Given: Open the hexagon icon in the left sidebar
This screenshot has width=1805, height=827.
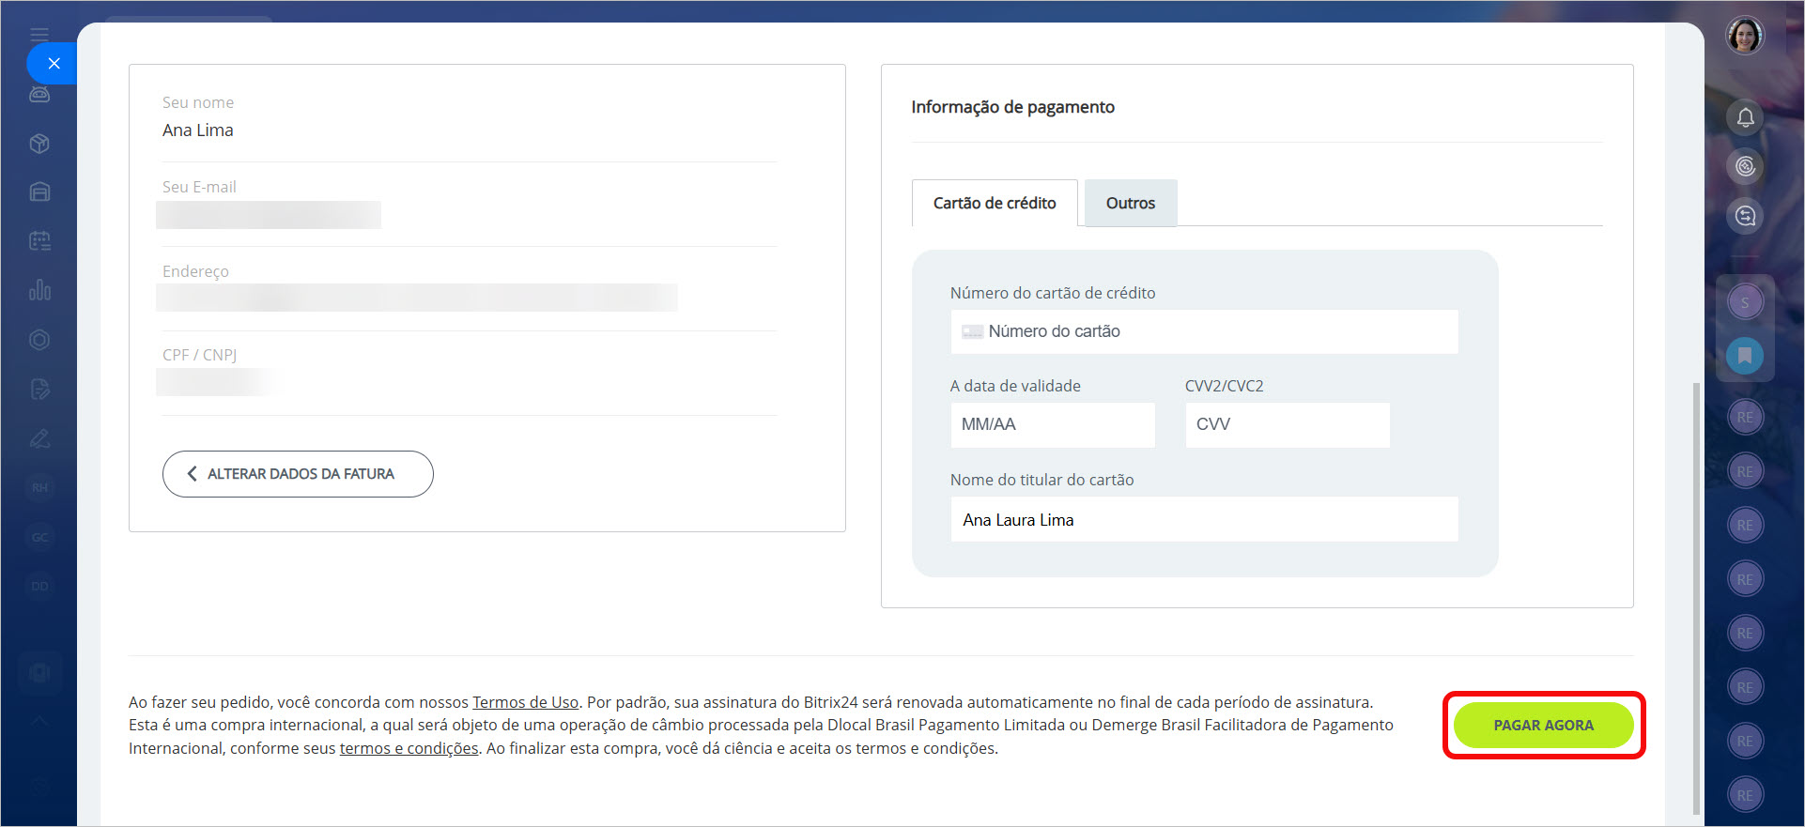Looking at the screenshot, I should coord(39,340).
